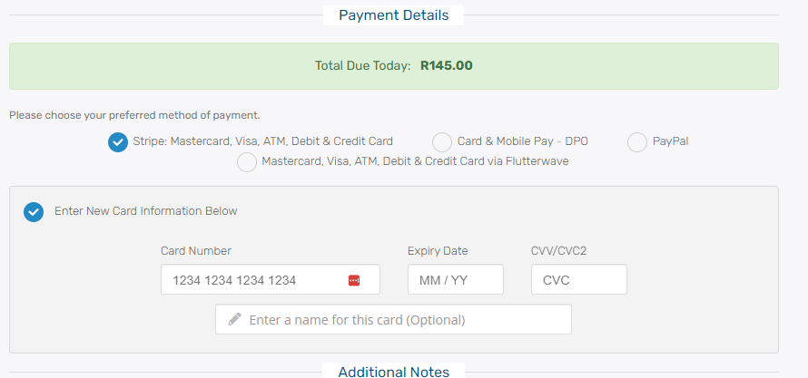This screenshot has width=808, height=378.
Task: Click the Total Due Today R145.00 banner
Action: point(393,65)
